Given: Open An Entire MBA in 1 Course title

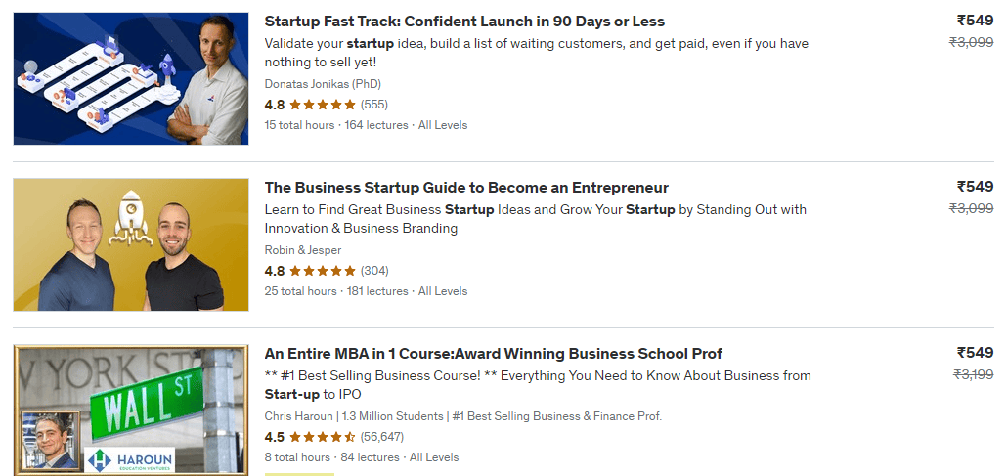Looking at the screenshot, I should tap(494, 354).
